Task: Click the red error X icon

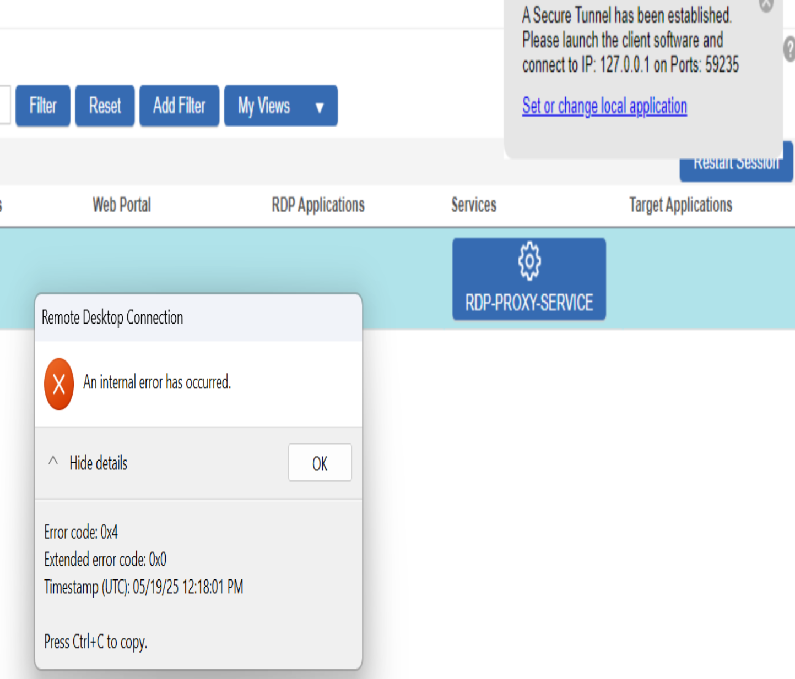Action: pos(59,384)
